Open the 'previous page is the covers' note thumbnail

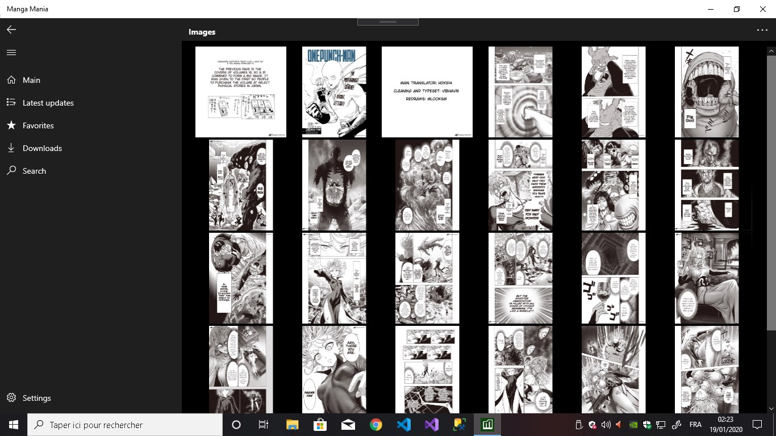[241, 92]
